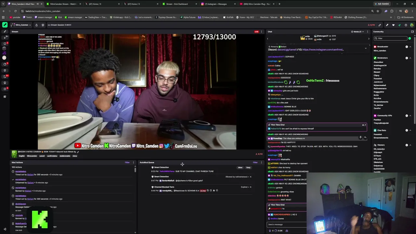The width and height of the screenshot is (416, 234).
Task: Go back to the previous page
Action: coord(4,11)
